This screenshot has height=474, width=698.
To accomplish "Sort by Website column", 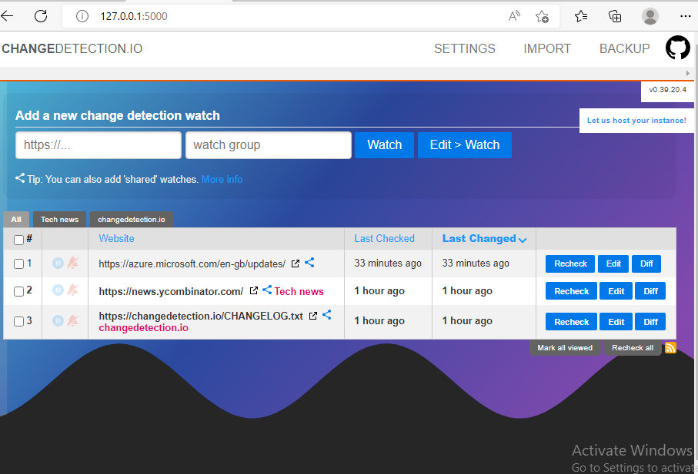I will [116, 239].
